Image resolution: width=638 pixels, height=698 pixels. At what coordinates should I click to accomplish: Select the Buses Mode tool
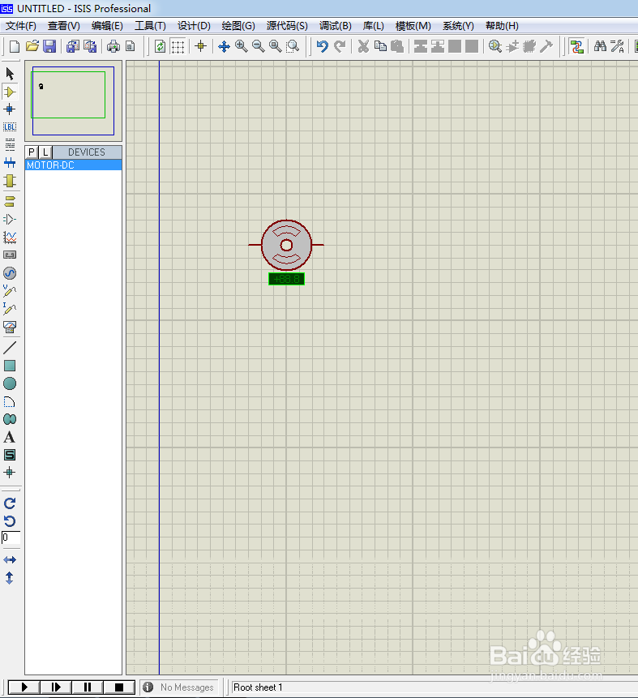click(x=10, y=162)
